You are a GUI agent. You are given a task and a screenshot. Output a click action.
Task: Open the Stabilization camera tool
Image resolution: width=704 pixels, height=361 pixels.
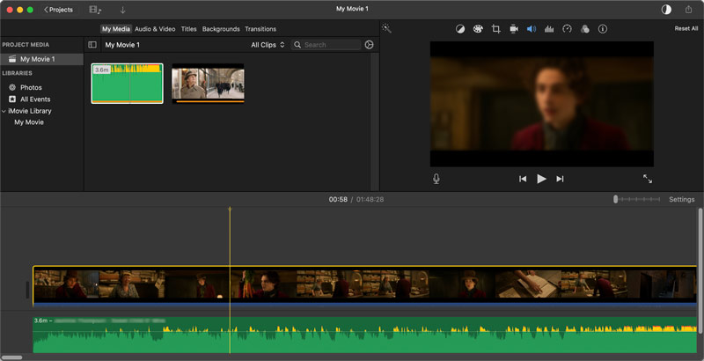514,29
